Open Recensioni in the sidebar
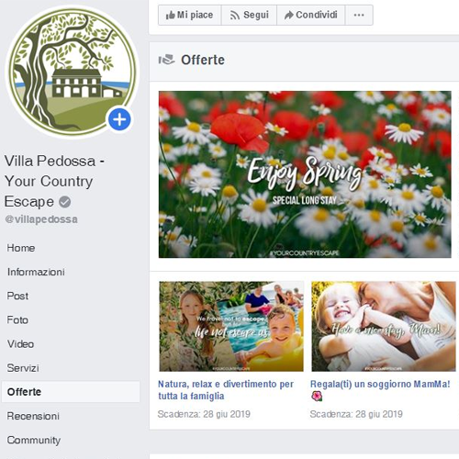This screenshot has height=459, width=459. click(x=33, y=416)
